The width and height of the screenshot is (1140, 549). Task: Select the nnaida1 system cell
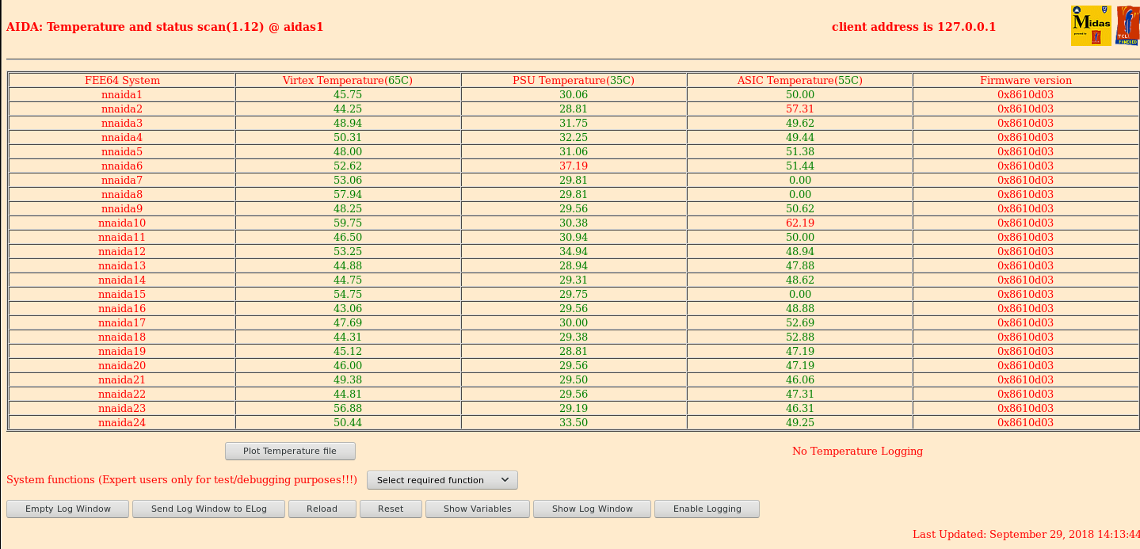pos(122,94)
